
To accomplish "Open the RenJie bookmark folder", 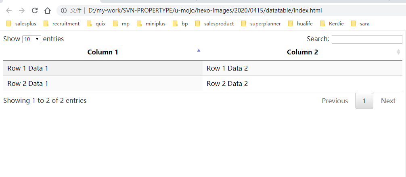I will (x=332, y=24).
